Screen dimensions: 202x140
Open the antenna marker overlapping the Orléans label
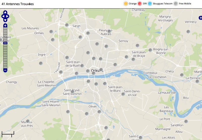pyautogui.click(x=101, y=70)
